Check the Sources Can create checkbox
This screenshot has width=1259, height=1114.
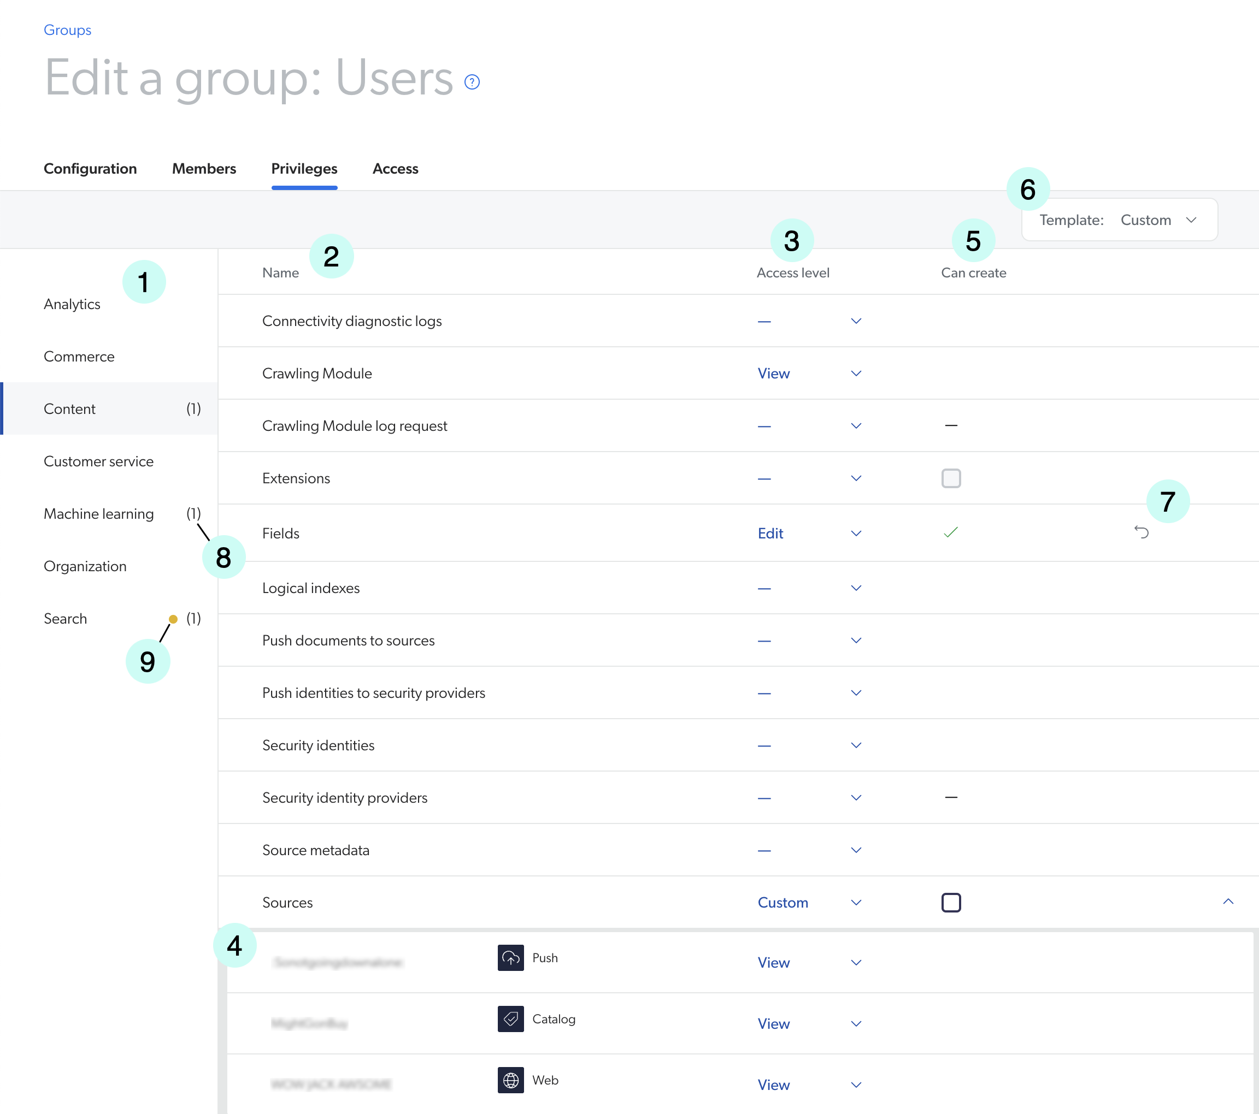point(951,902)
